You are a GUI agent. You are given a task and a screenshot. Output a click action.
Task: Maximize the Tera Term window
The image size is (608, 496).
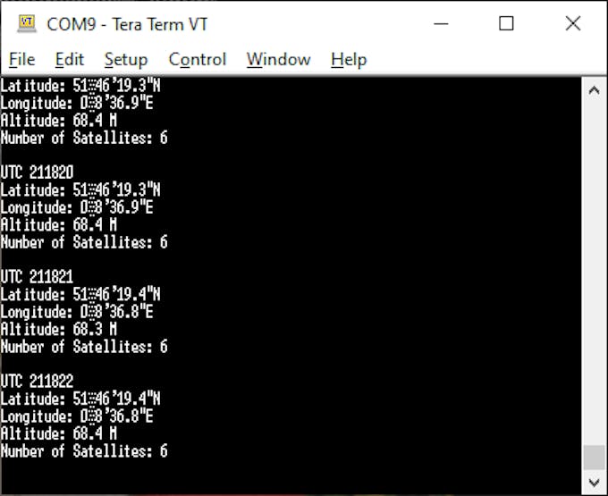tap(506, 23)
